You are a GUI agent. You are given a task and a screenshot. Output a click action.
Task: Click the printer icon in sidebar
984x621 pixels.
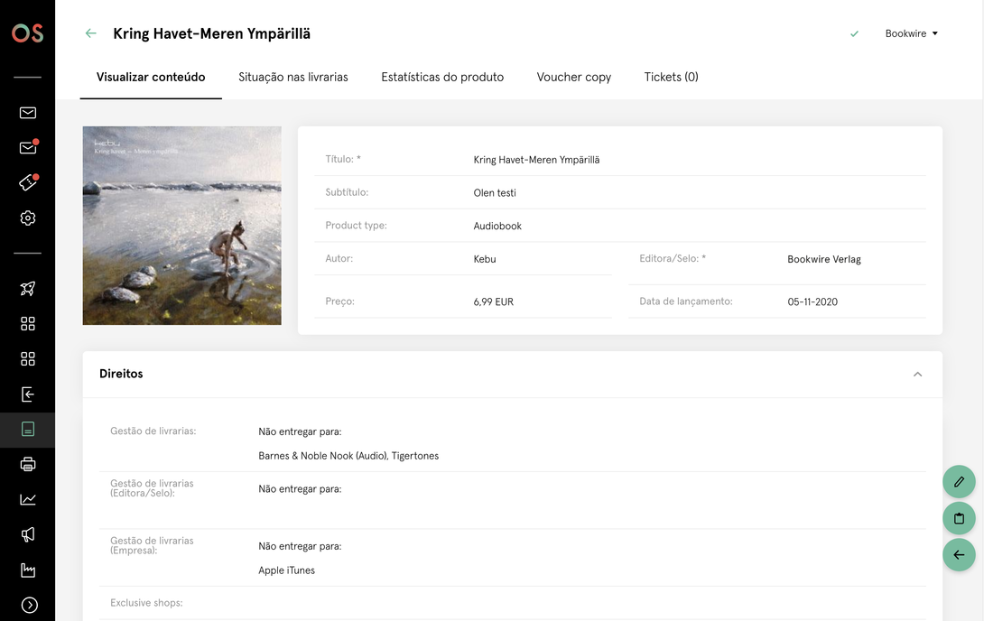point(28,464)
